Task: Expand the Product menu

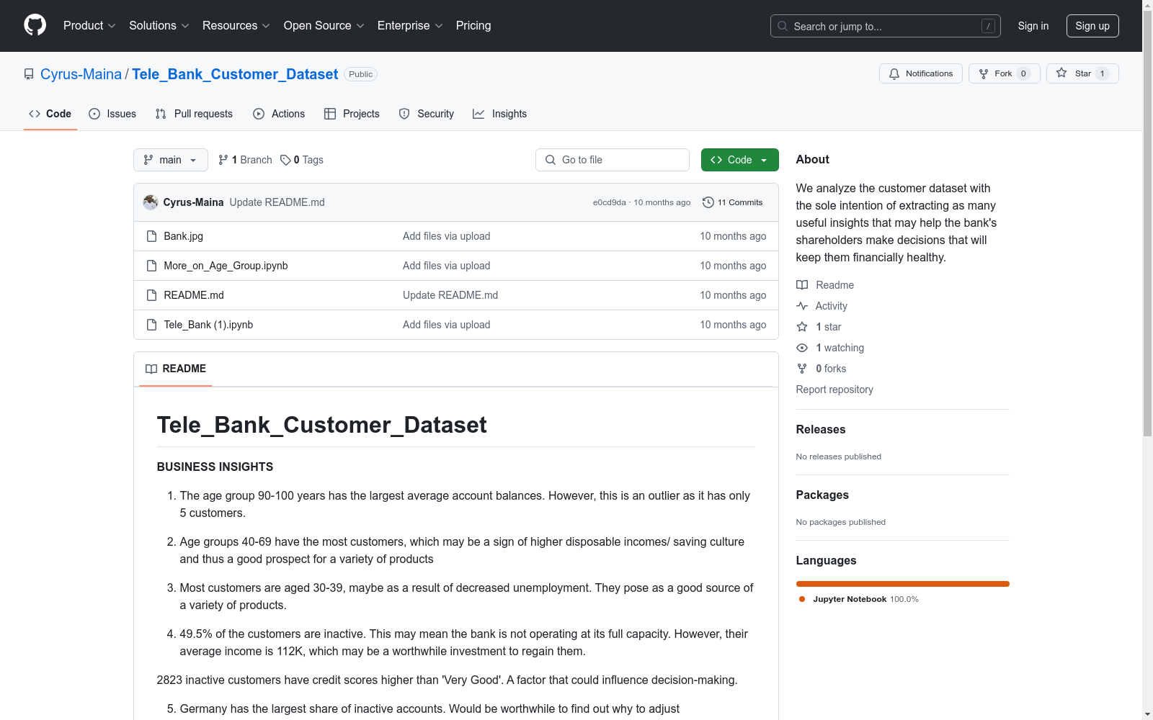Action: click(x=89, y=26)
